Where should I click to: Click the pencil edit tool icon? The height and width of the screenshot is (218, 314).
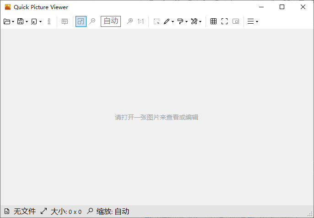click(x=167, y=21)
